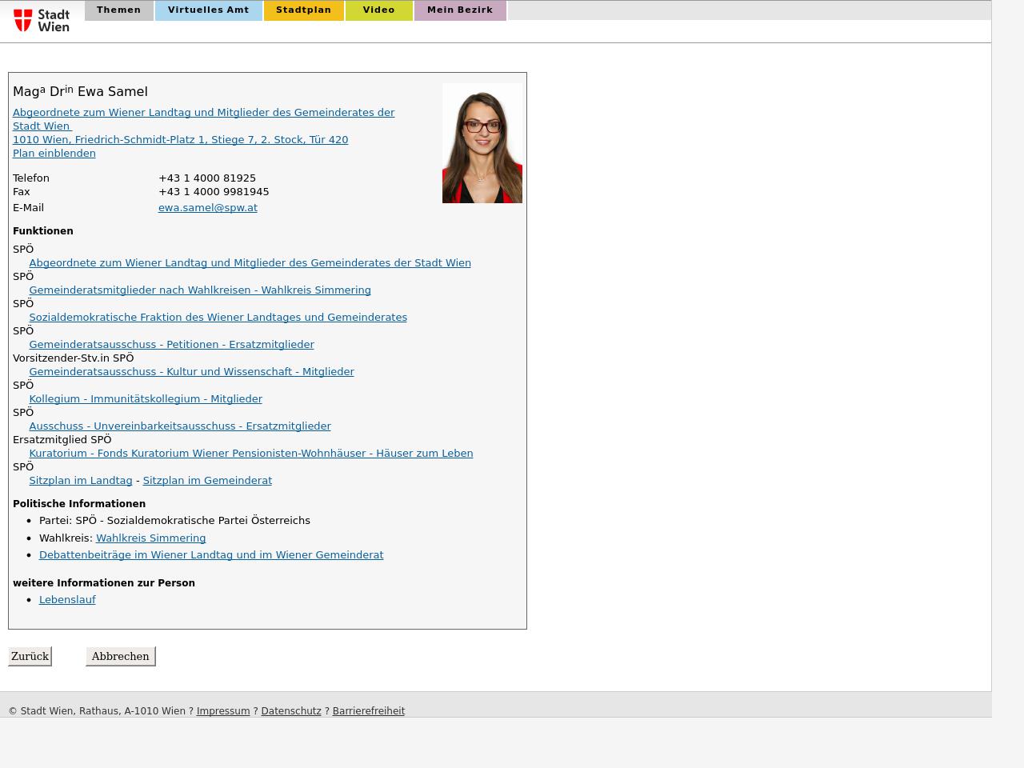View Sitzplan im Landtag

(81, 480)
